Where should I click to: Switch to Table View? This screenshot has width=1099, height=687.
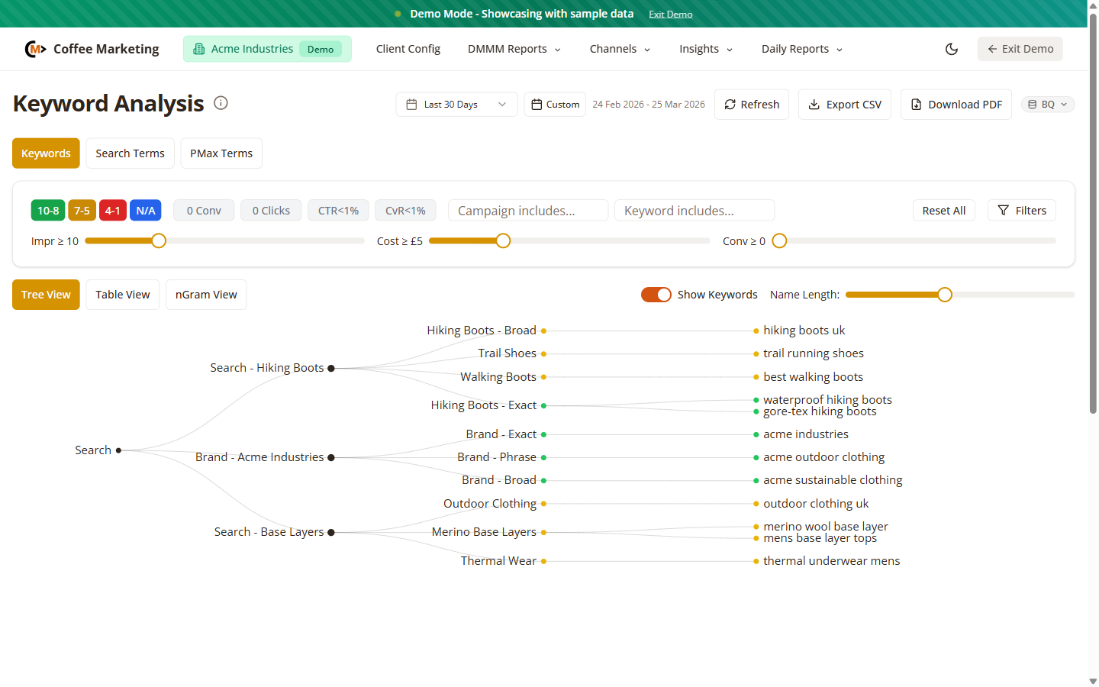[122, 294]
